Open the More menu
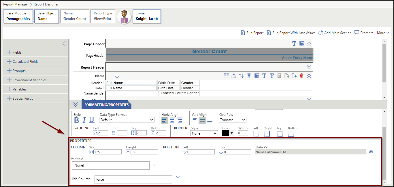The image size is (394, 187). click(383, 33)
